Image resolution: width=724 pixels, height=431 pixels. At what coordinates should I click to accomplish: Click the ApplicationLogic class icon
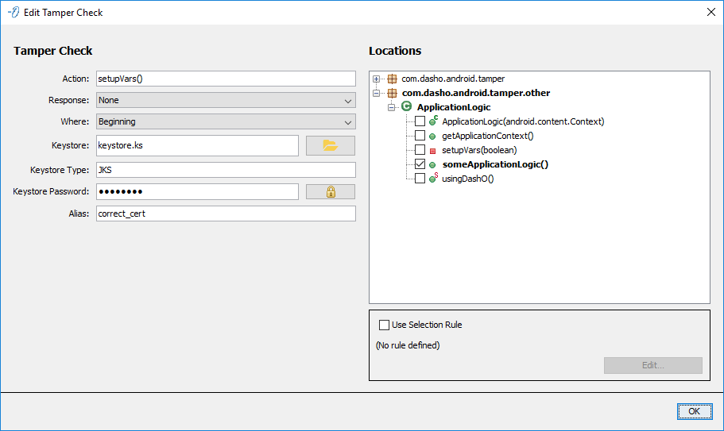[x=406, y=107]
